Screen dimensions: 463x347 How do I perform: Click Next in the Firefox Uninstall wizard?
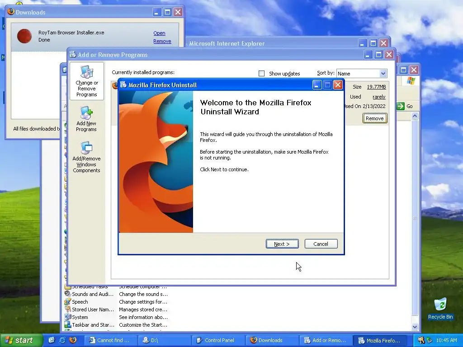pos(282,244)
